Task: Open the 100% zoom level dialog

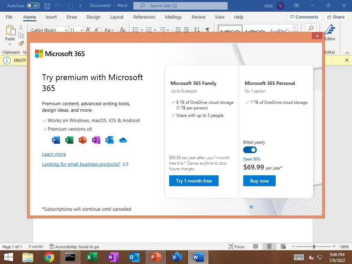Action: pos(344,247)
